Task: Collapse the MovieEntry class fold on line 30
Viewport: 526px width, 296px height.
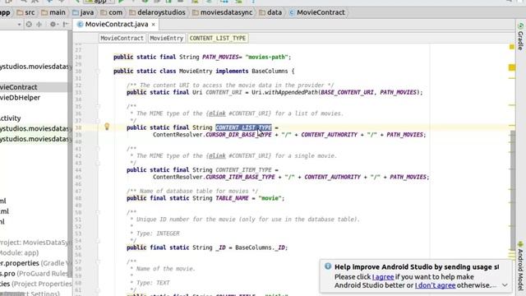Action: pyautogui.click(x=97, y=72)
